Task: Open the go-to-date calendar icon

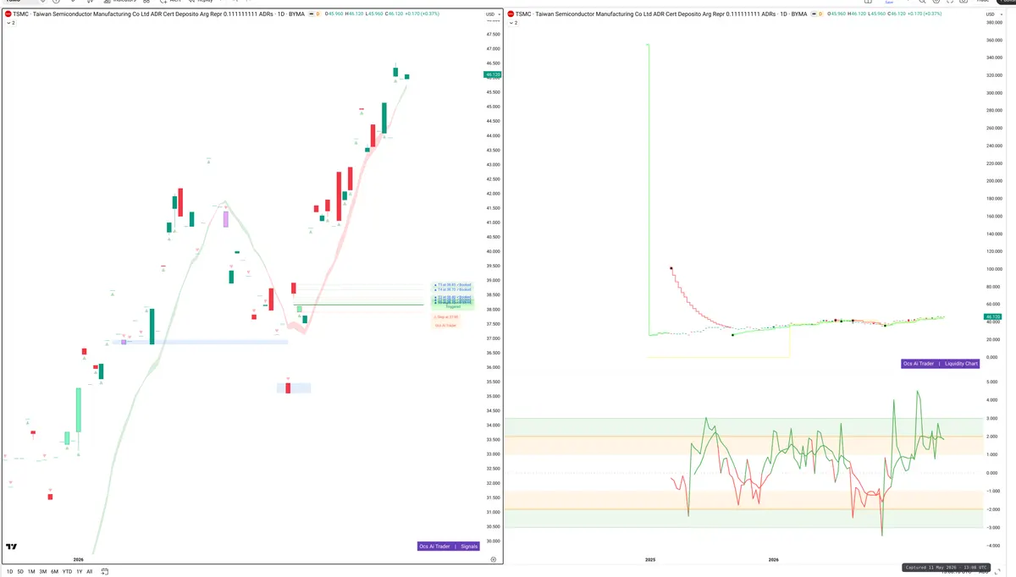Action: [104, 572]
